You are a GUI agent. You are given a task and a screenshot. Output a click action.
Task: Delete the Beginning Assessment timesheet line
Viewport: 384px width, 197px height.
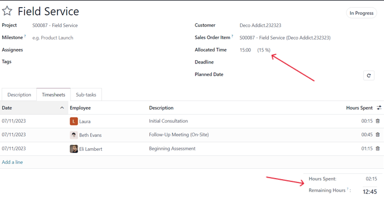pos(377,149)
